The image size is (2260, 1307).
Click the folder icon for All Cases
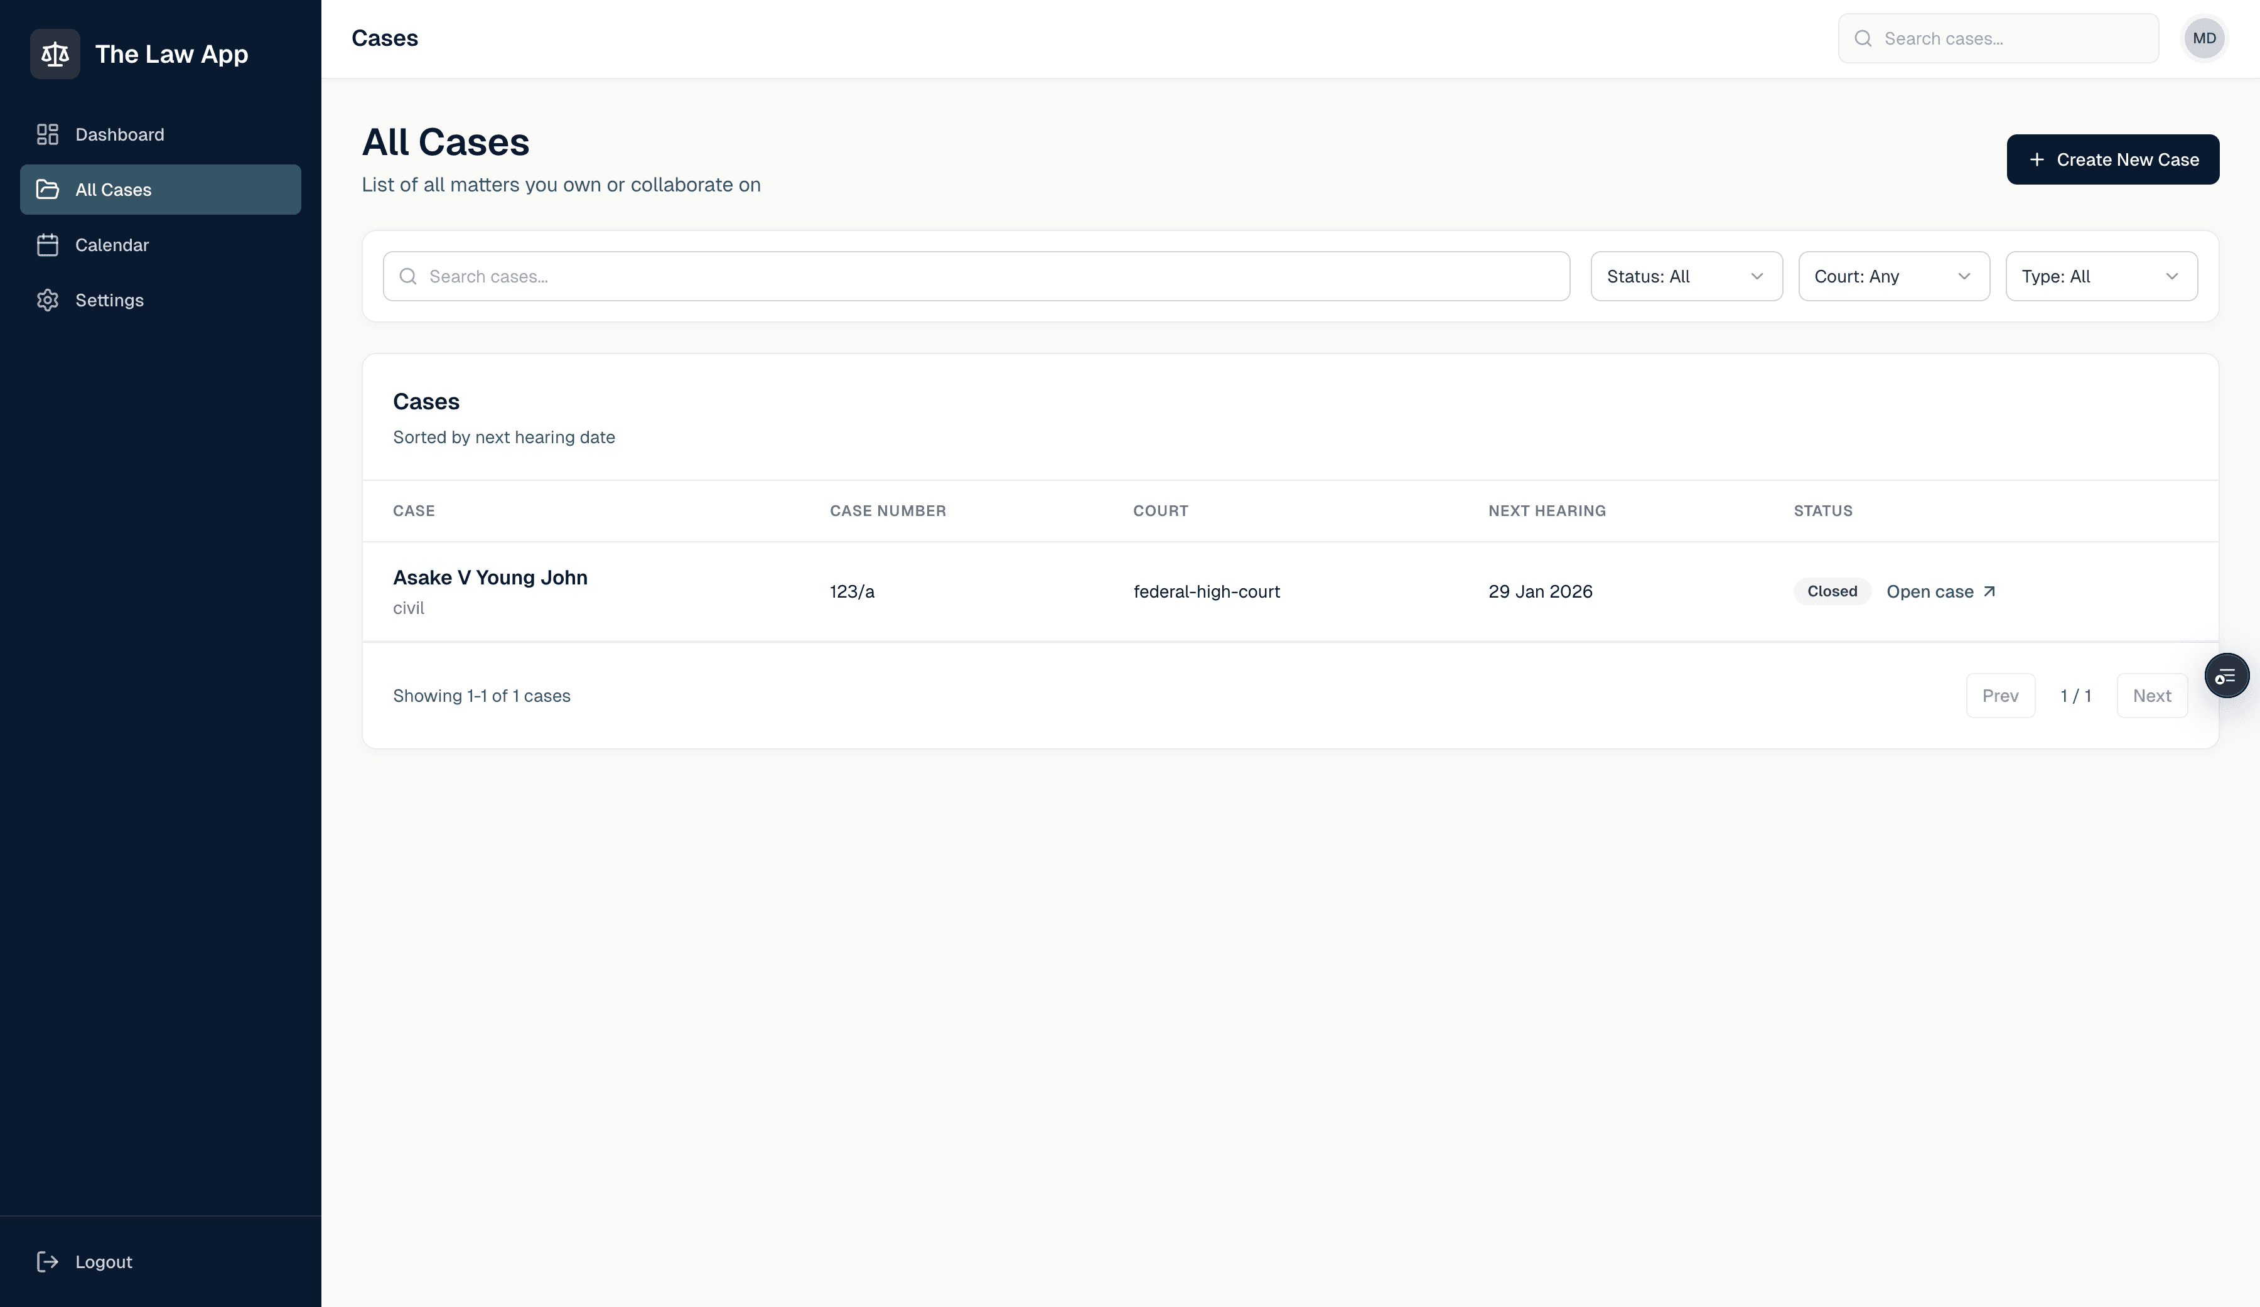pyautogui.click(x=48, y=190)
